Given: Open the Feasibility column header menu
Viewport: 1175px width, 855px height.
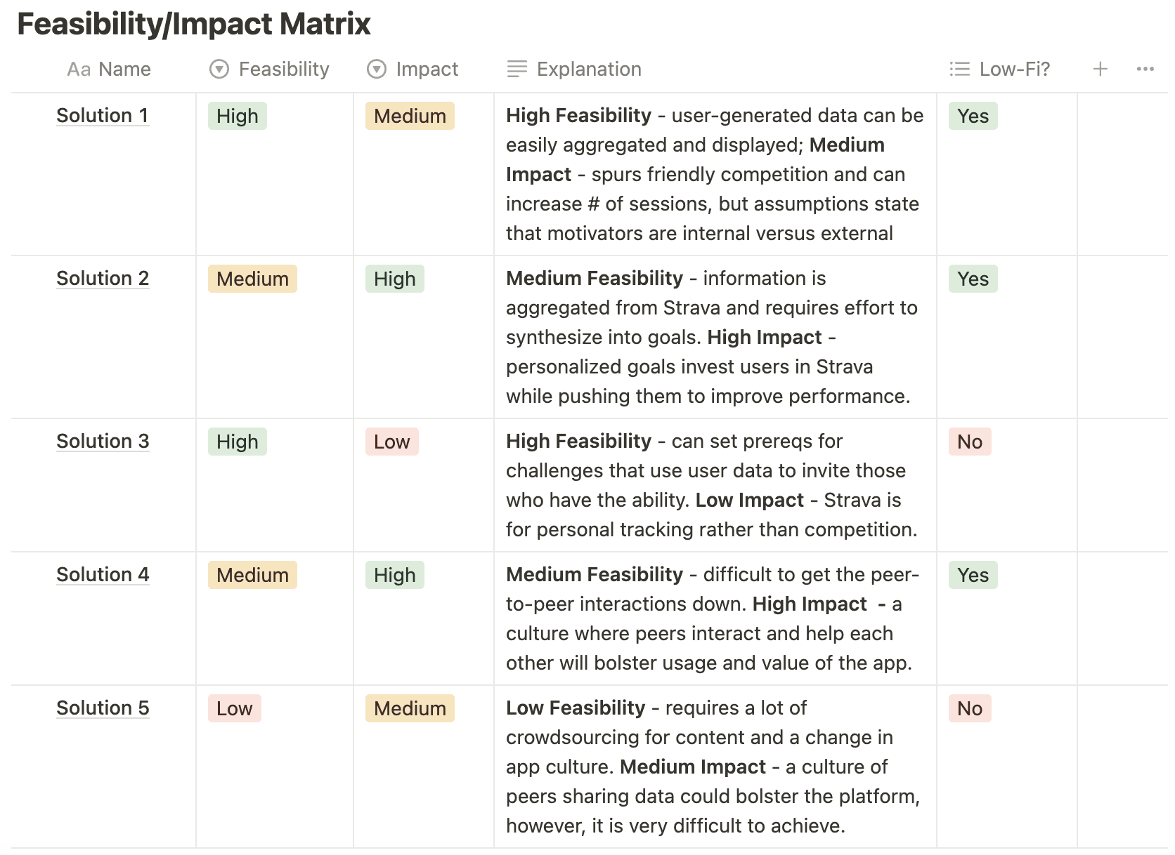Looking at the screenshot, I should [x=283, y=69].
